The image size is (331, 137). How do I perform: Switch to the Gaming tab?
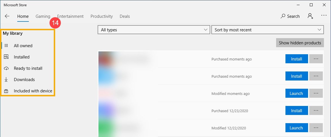pyautogui.click(x=43, y=16)
